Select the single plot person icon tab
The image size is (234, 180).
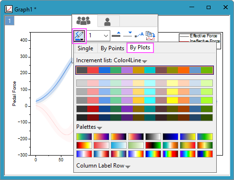[107, 22]
